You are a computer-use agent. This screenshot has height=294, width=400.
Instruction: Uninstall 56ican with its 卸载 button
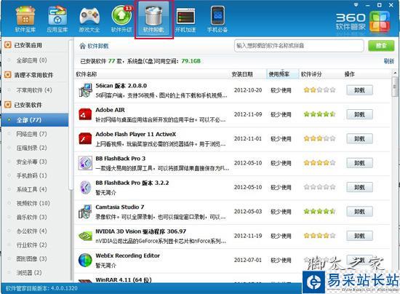click(x=359, y=90)
